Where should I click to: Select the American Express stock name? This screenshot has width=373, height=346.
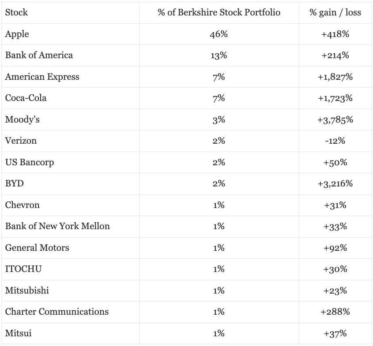[42, 77]
